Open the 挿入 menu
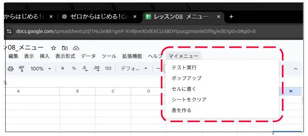Image resolution: width=308 pixels, height=136 pixels. tap(44, 56)
